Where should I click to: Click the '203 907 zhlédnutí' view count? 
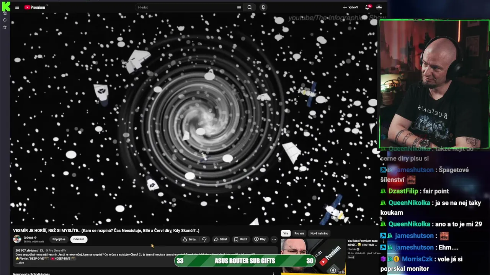click(27, 251)
